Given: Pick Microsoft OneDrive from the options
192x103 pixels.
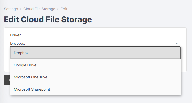Looking at the screenshot, I should [95, 77].
